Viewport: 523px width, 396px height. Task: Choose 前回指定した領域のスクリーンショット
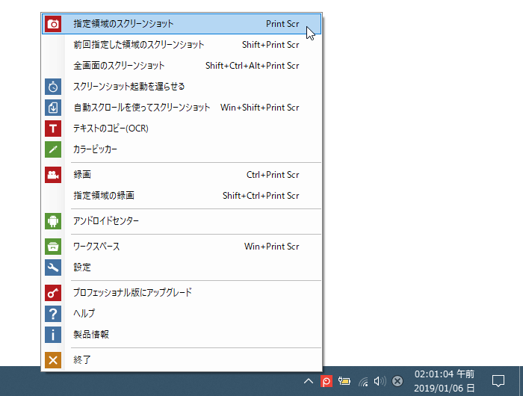[x=182, y=45]
